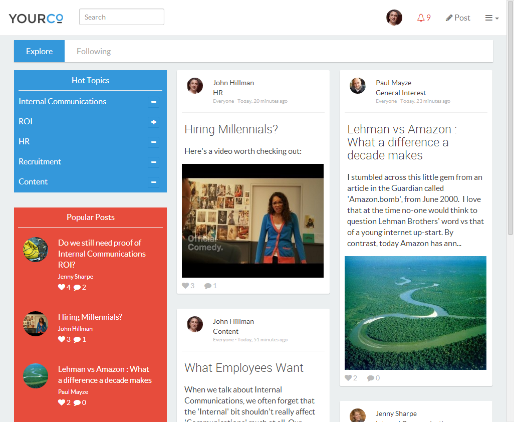Switch to the Following tab
This screenshot has width=514, height=422.
click(x=94, y=51)
